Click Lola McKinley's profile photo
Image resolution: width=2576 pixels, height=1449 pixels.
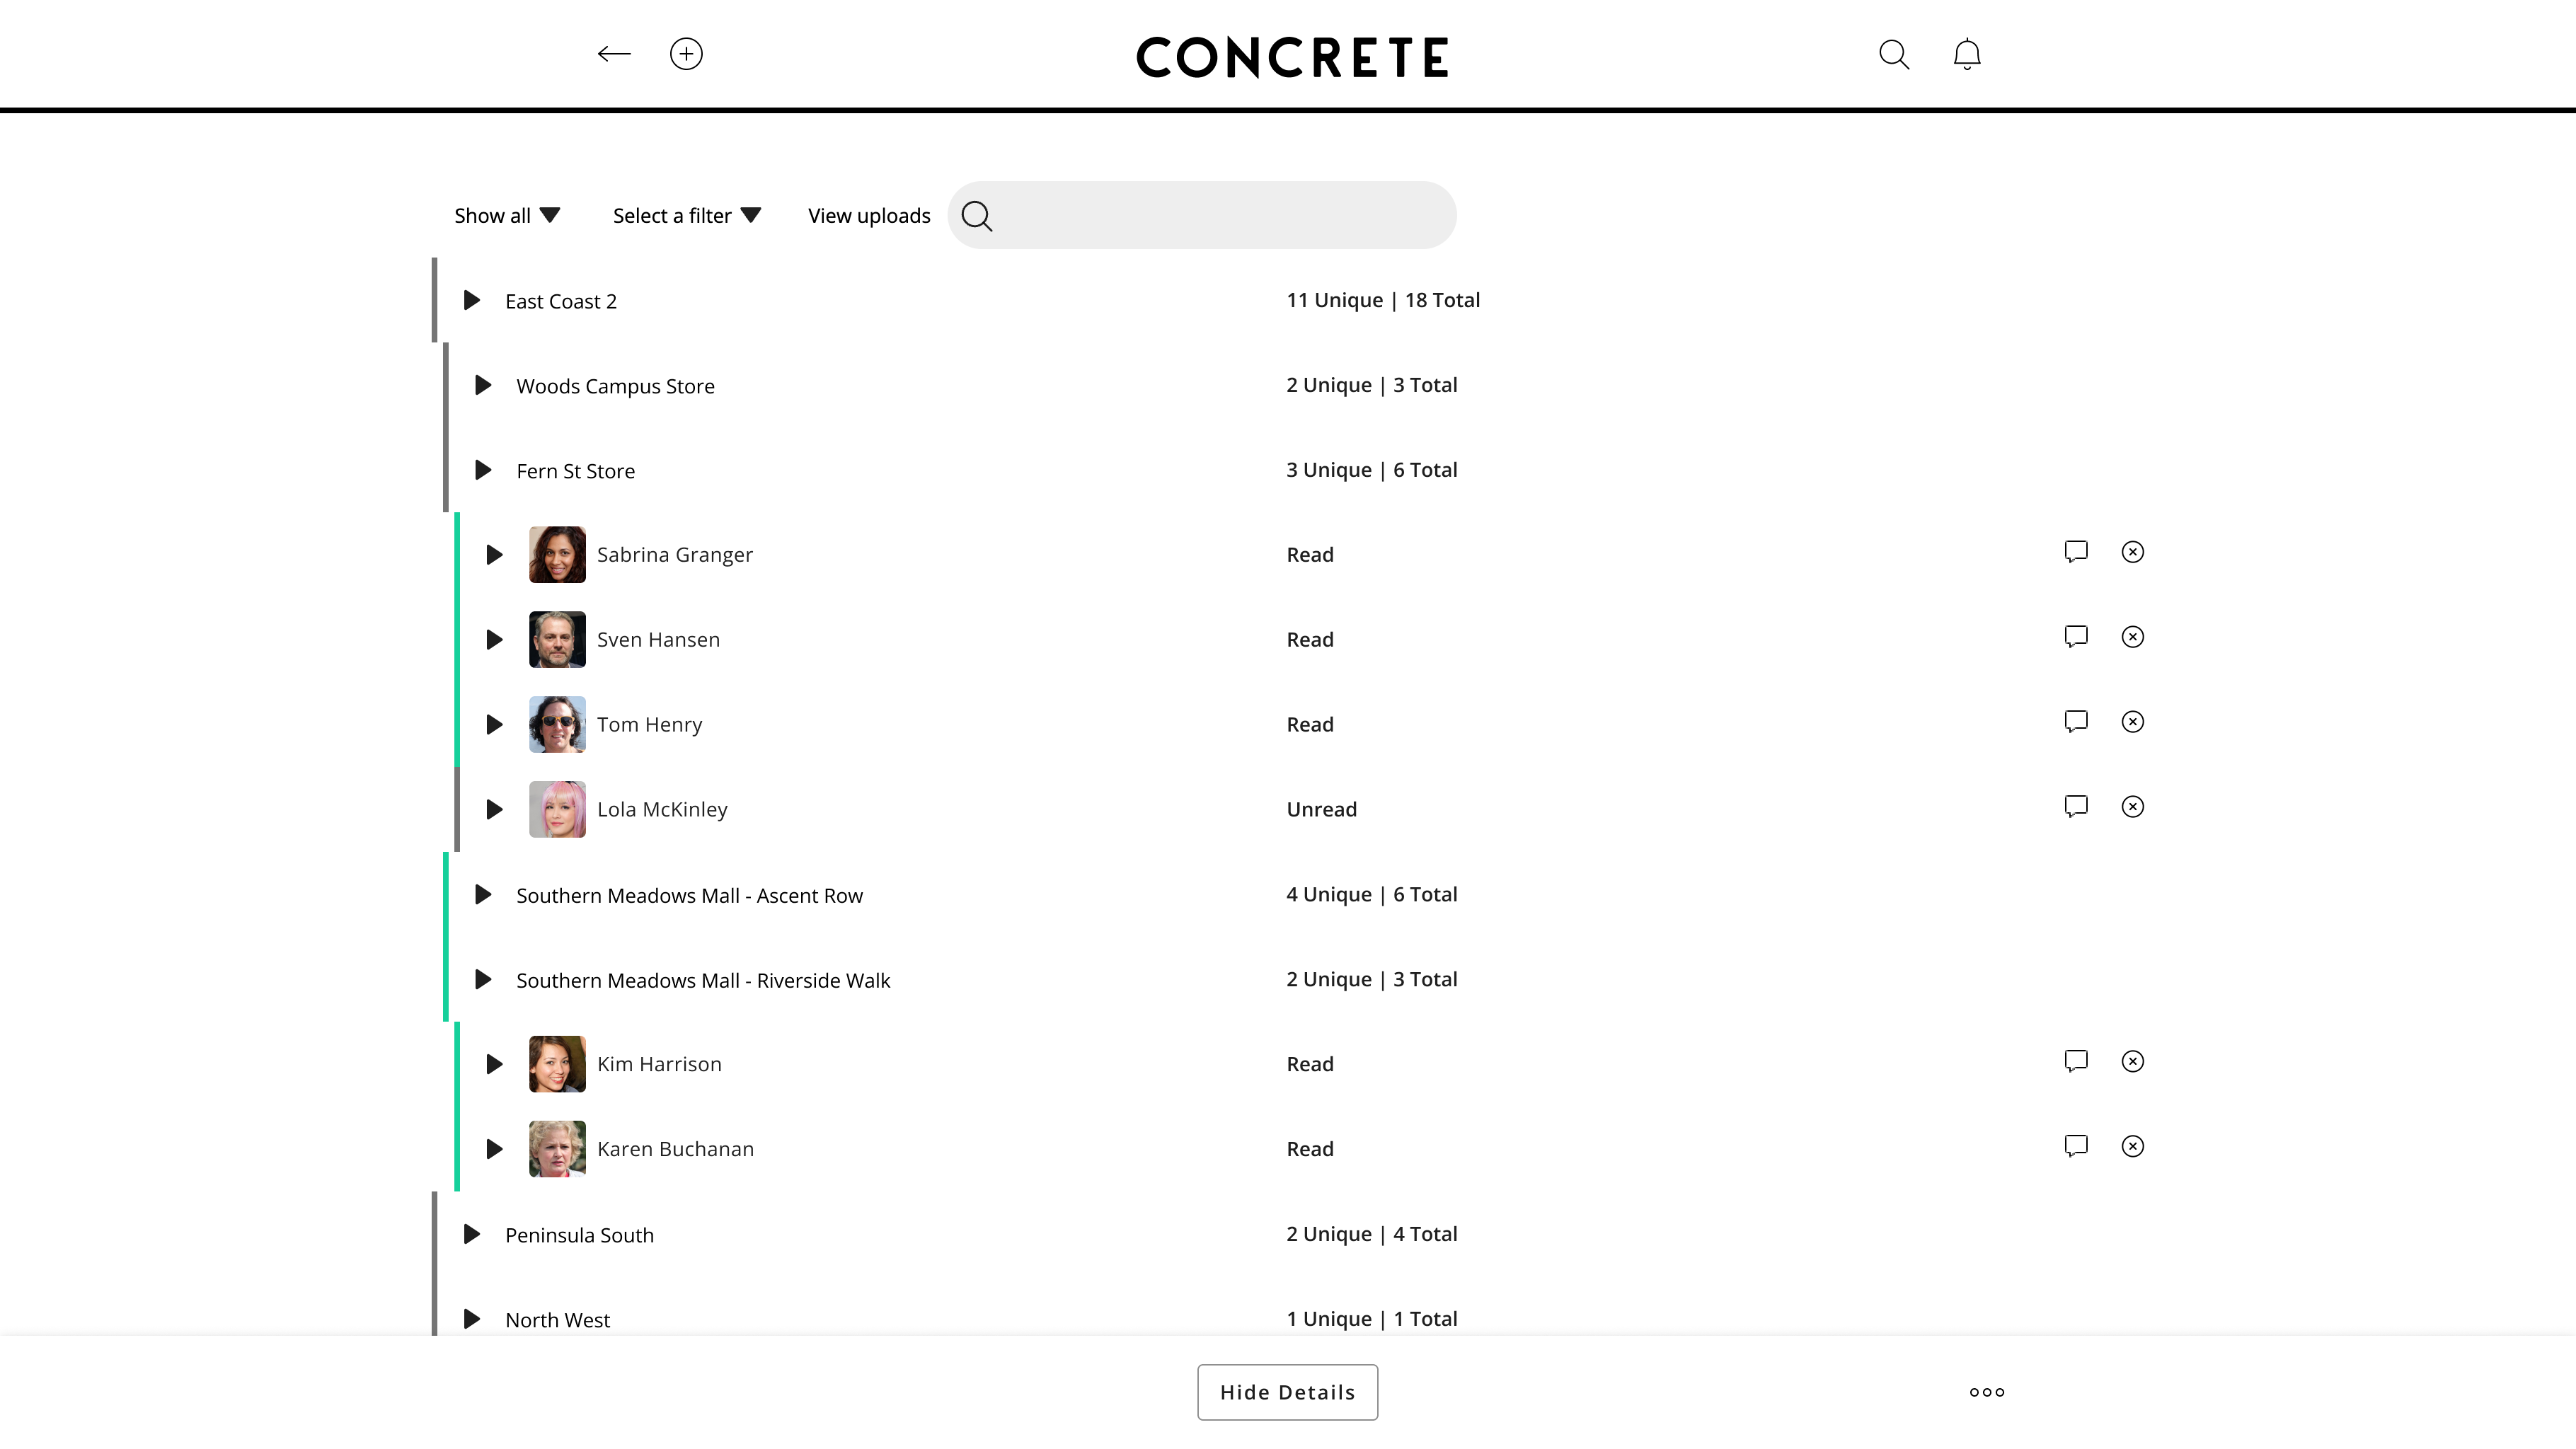pos(557,809)
